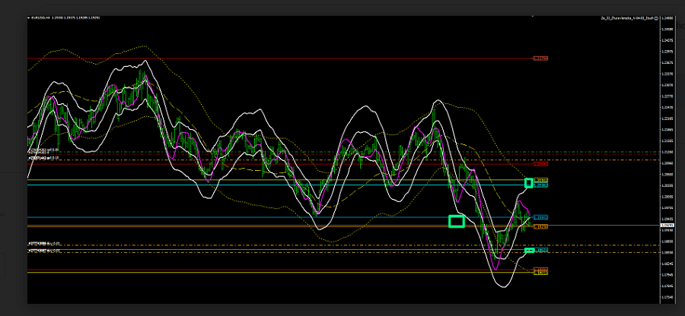Select the small green dashed marker below price
The height and width of the screenshot is (316, 685).
(x=529, y=250)
